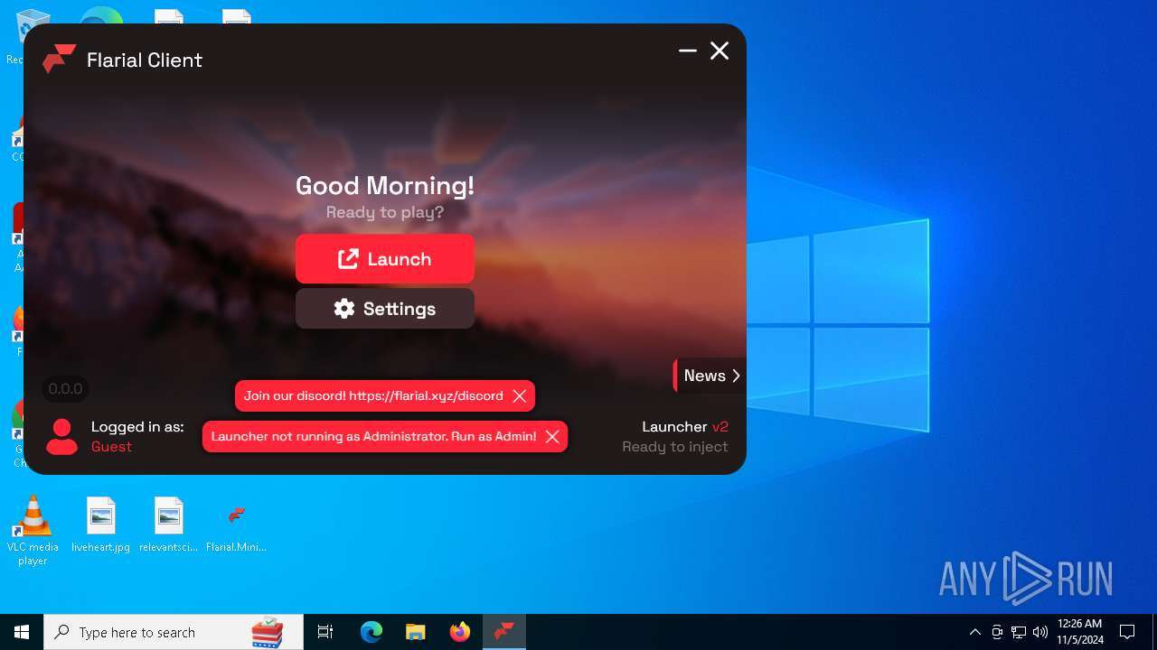Screen dimensions: 1157x650
Task: Open the Windows Start menu
Action: coord(22,632)
